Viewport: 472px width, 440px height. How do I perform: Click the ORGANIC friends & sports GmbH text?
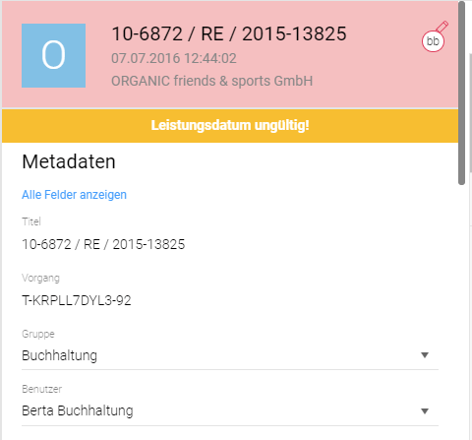pyautogui.click(x=211, y=81)
